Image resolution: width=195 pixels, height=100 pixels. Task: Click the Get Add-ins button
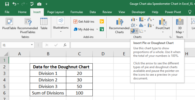coord(84,22)
